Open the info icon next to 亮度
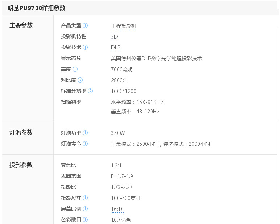The image size is (280, 224). pyautogui.click(x=75, y=69)
